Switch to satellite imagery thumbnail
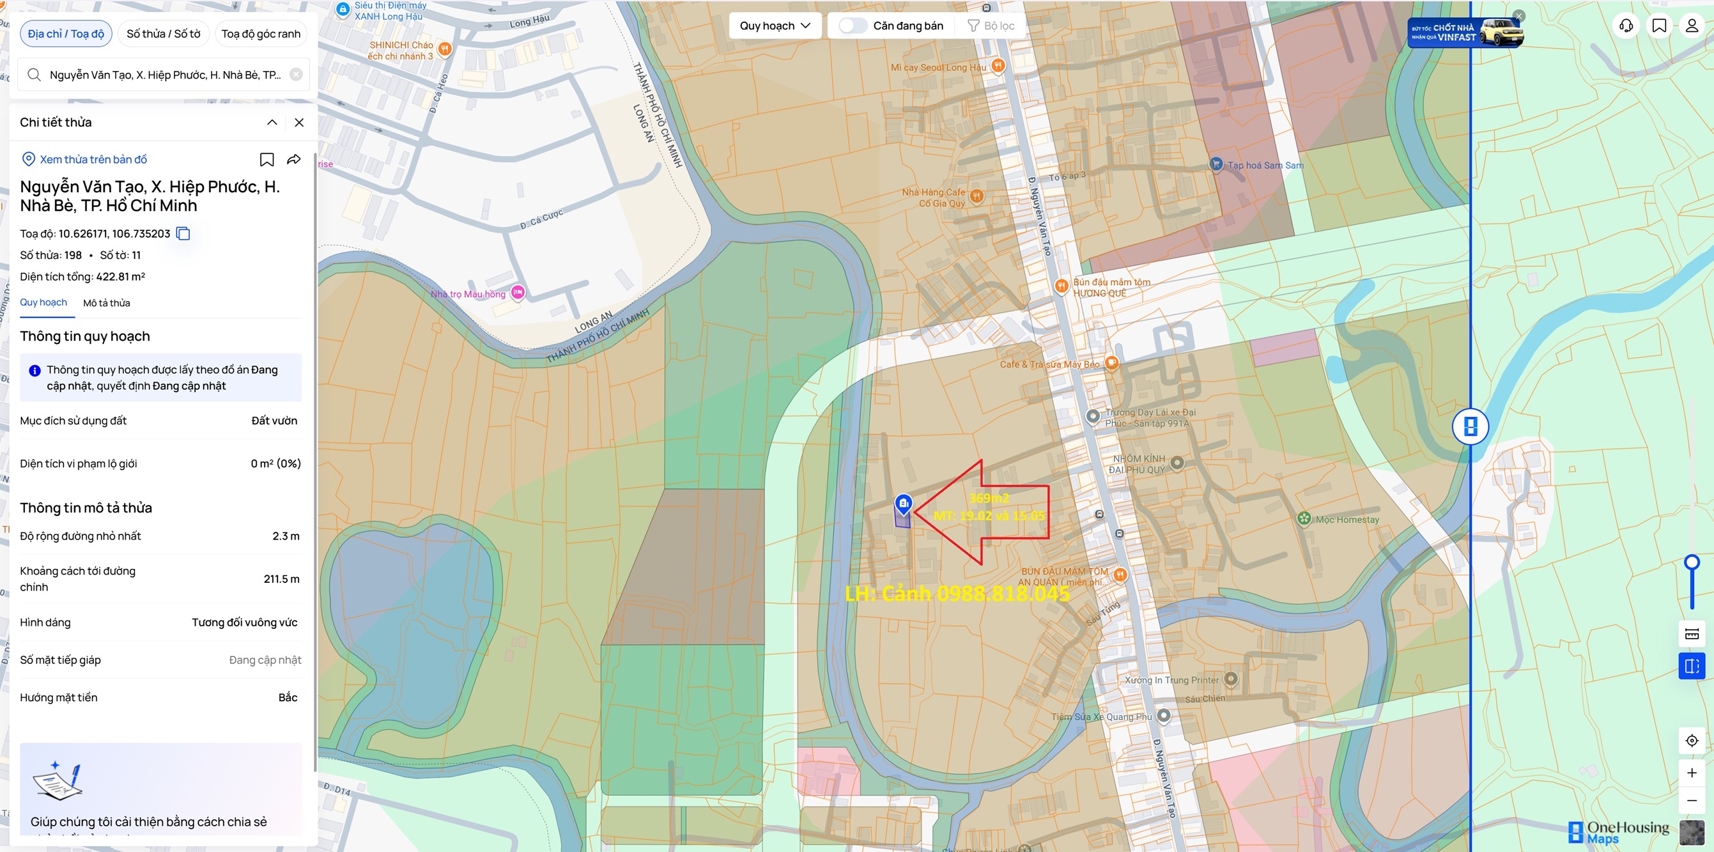This screenshot has width=1714, height=852. coord(1691,833)
